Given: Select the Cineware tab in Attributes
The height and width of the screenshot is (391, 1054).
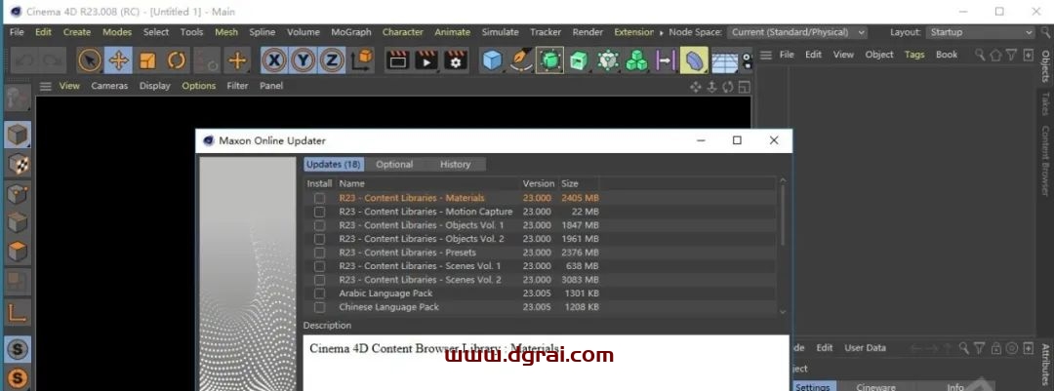Looking at the screenshot, I should coord(875,386).
